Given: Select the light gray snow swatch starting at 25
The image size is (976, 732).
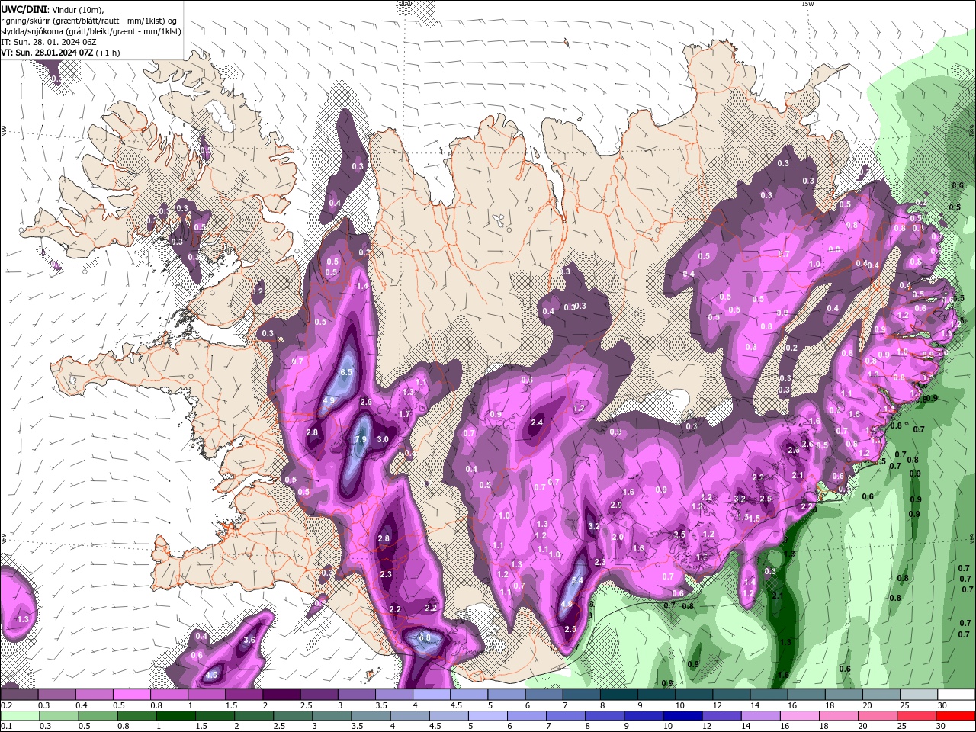Looking at the screenshot, I should point(919,695).
